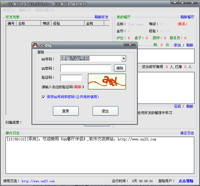Click the 清空日志 link
Screen dimensions: 200x186
point(187,133)
